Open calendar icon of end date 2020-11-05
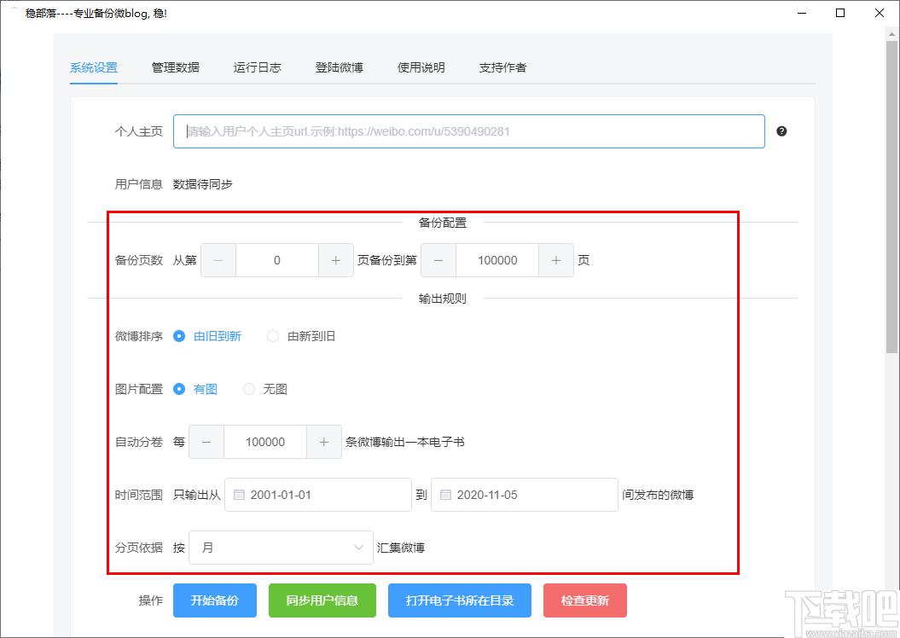The height and width of the screenshot is (638, 900). (445, 495)
